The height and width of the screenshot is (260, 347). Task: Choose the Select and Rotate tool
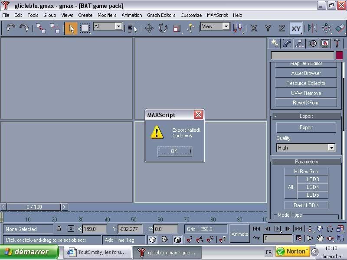point(163,28)
